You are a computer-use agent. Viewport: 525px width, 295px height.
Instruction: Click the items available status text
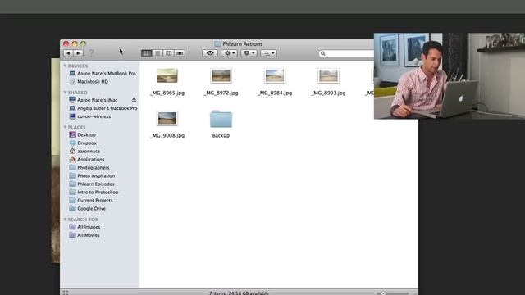click(239, 293)
